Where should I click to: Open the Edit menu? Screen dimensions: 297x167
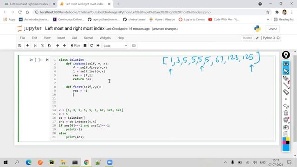pos(34,38)
